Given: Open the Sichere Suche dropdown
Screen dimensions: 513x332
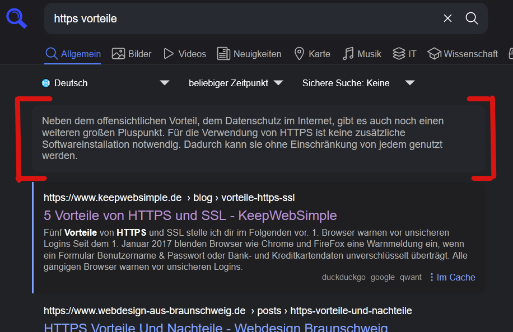Looking at the screenshot, I should coord(410,82).
